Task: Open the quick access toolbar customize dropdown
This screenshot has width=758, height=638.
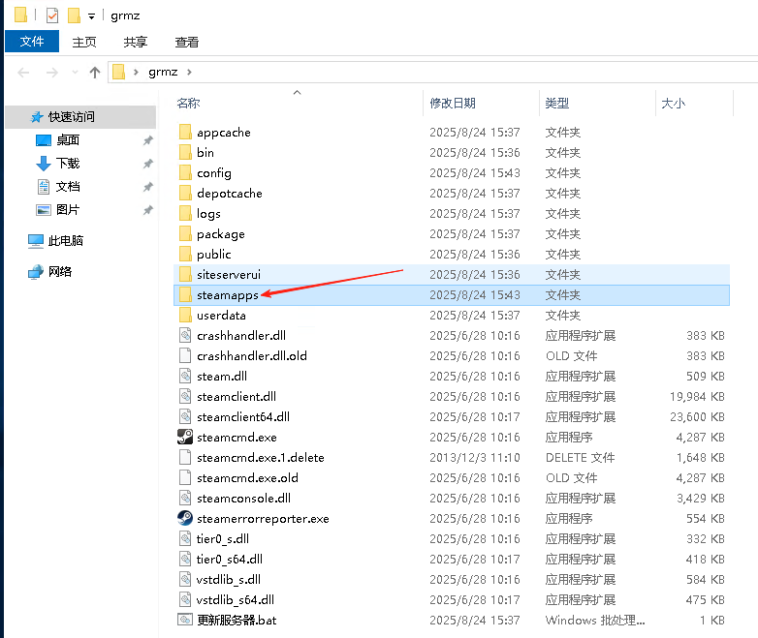Action: pos(91,16)
